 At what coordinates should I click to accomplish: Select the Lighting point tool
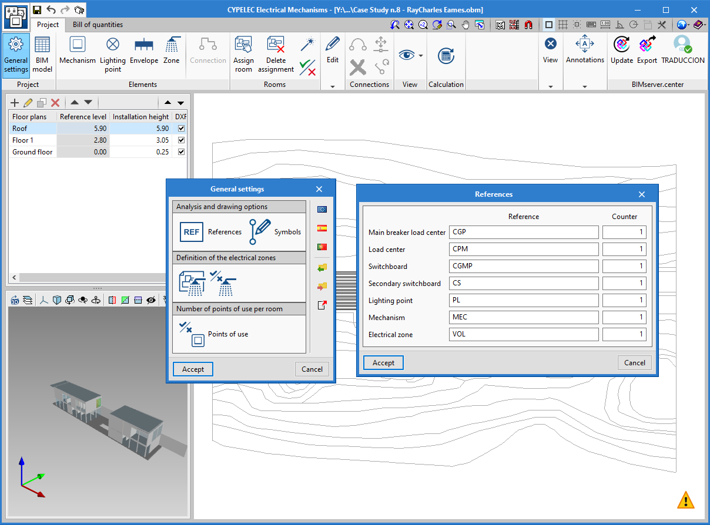click(x=112, y=55)
